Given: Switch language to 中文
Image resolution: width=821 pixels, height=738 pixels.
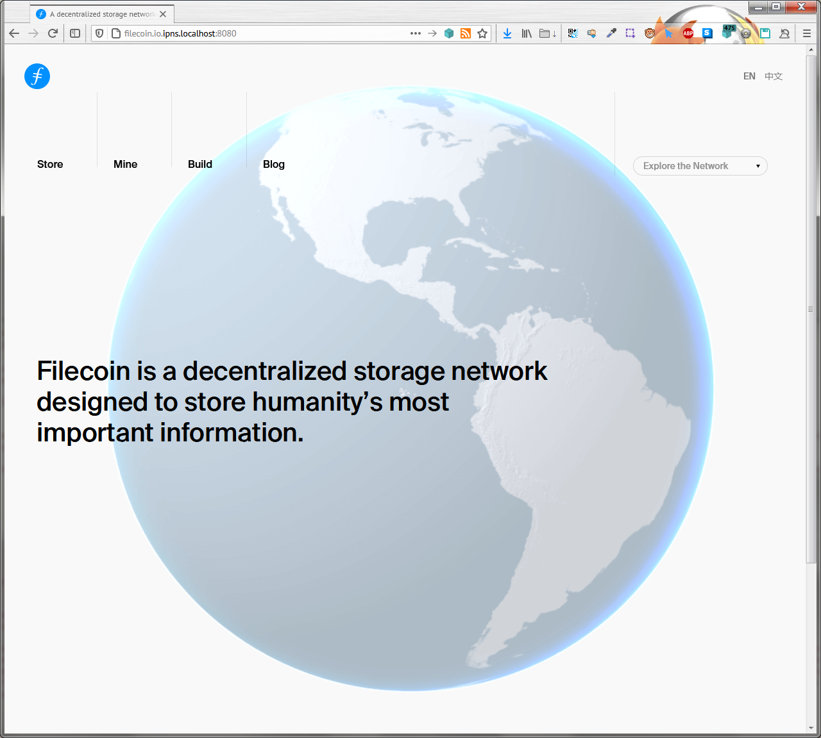Looking at the screenshot, I should [x=774, y=76].
